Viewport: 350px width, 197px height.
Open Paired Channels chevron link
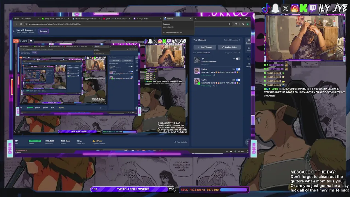(x=232, y=40)
